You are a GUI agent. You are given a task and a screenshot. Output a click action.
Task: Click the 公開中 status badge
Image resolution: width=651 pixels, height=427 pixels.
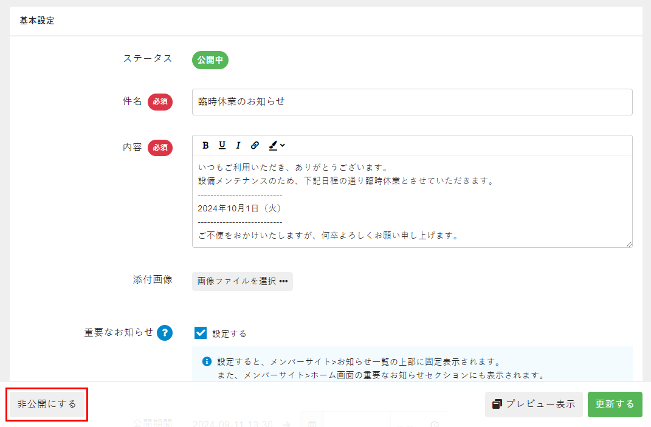tap(210, 60)
